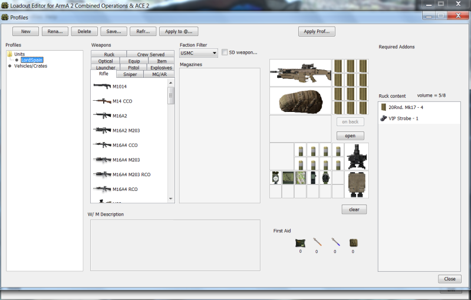Select the LordSpain profile
471x300 pixels.
pos(32,60)
